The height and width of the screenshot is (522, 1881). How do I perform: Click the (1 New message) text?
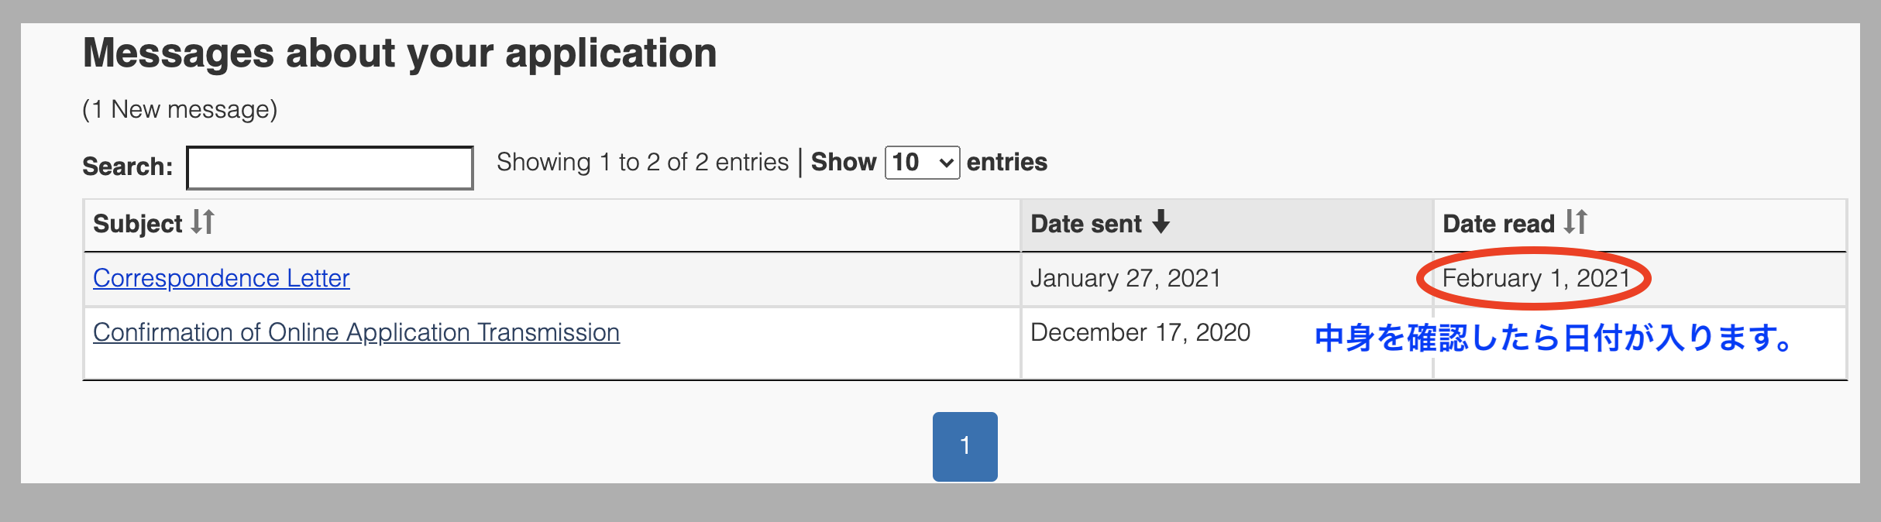[180, 109]
